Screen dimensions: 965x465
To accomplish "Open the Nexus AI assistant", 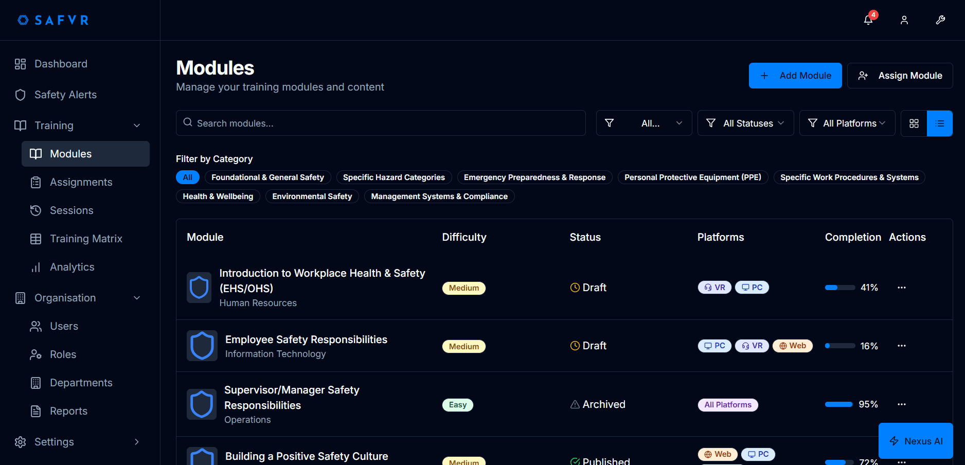I will click(x=916, y=441).
